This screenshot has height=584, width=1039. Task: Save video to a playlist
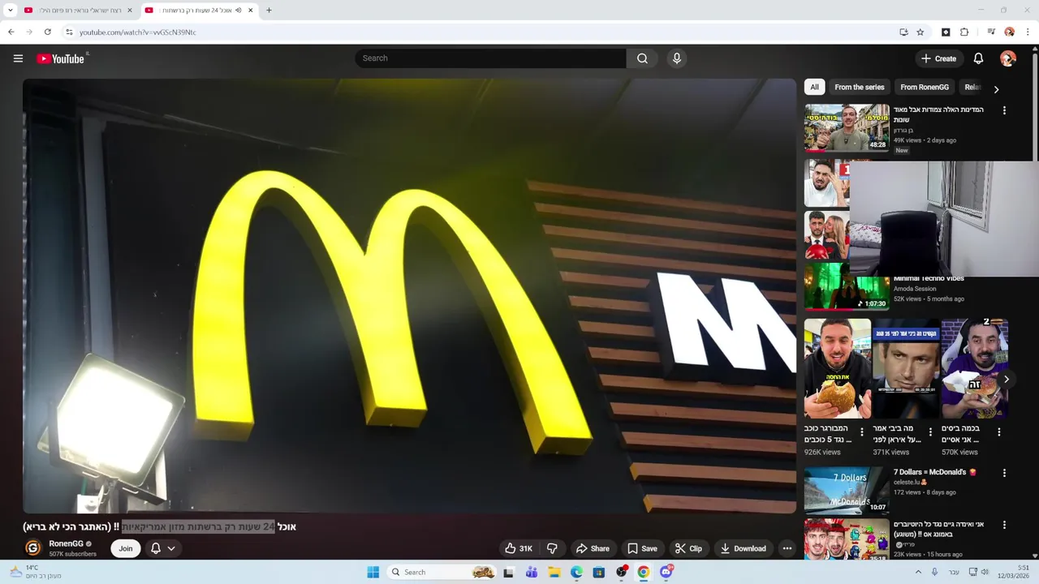click(642, 548)
